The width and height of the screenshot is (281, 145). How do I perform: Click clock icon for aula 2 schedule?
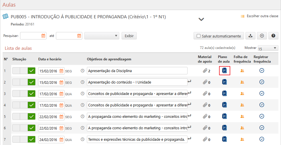[83, 82]
